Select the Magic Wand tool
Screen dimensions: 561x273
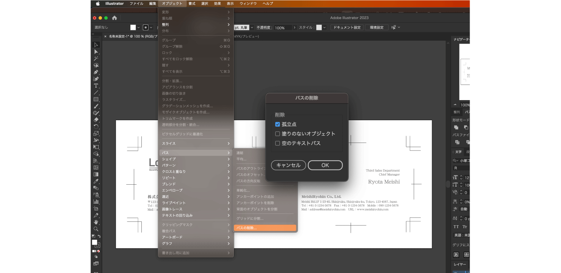coord(96,58)
